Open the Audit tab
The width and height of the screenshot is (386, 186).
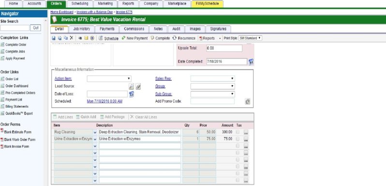(176, 29)
